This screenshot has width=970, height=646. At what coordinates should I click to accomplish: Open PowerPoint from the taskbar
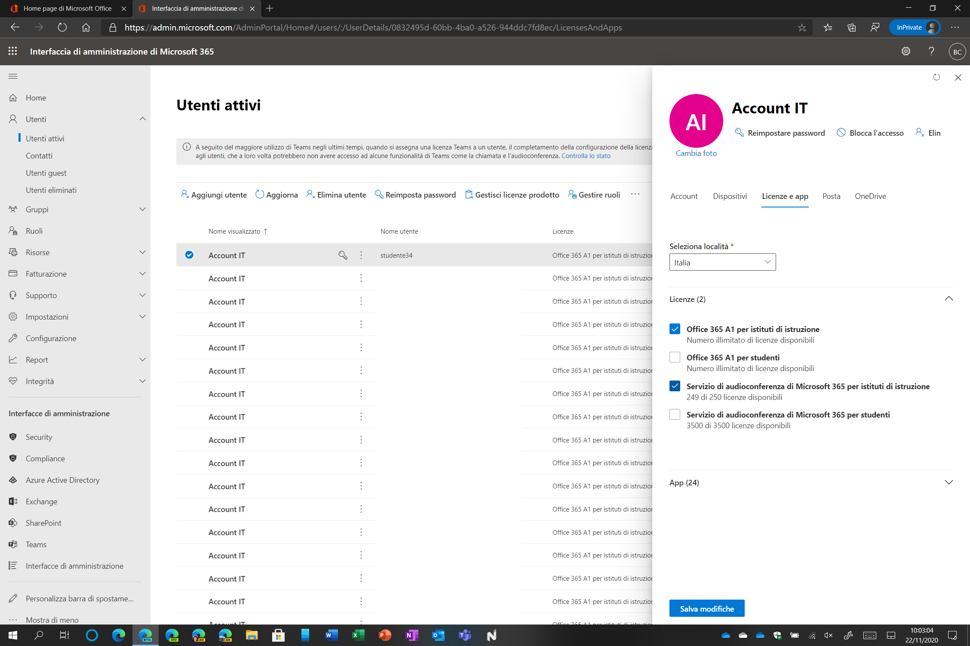point(385,635)
